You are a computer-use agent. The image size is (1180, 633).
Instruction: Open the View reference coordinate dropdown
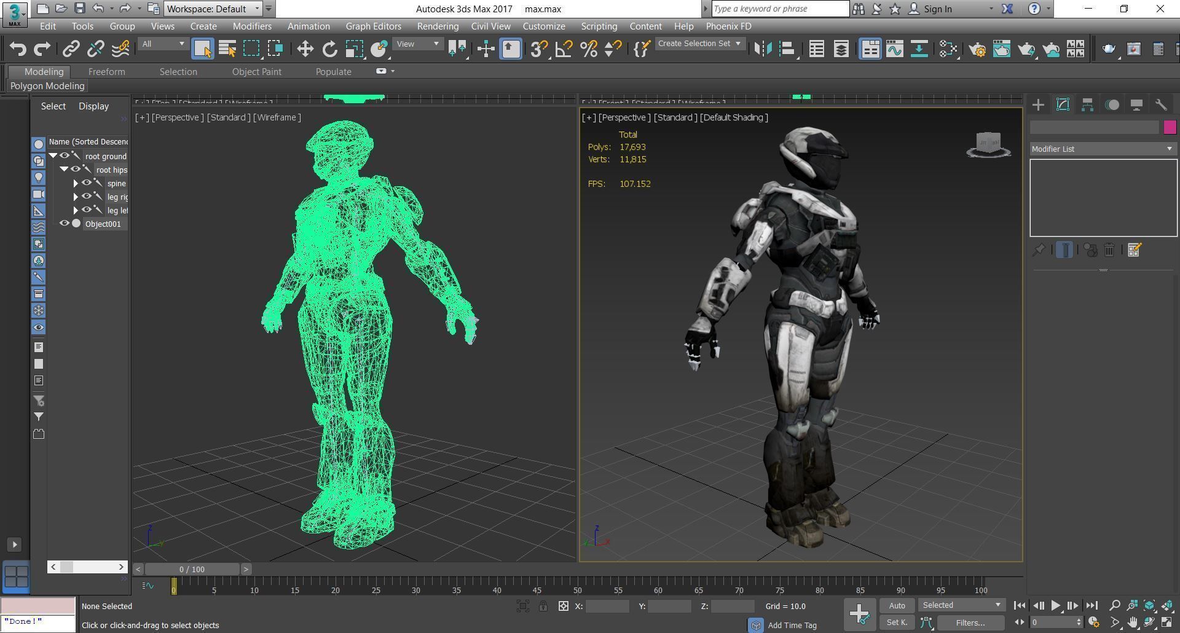coord(417,44)
